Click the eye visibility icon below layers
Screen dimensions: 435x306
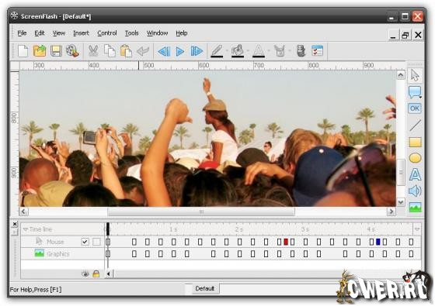[x=85, y=274]
